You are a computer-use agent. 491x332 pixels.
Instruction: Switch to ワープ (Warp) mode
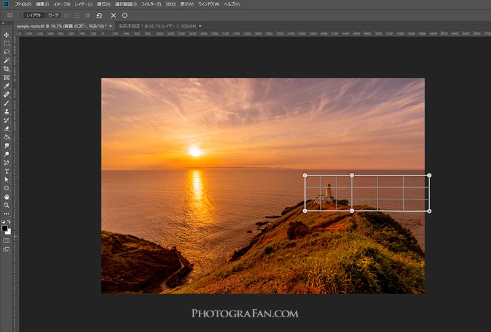coord(53,15)
